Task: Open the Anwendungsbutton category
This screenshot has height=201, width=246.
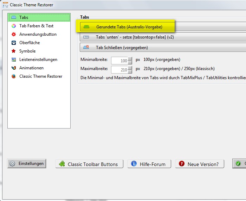Action: 39,34
